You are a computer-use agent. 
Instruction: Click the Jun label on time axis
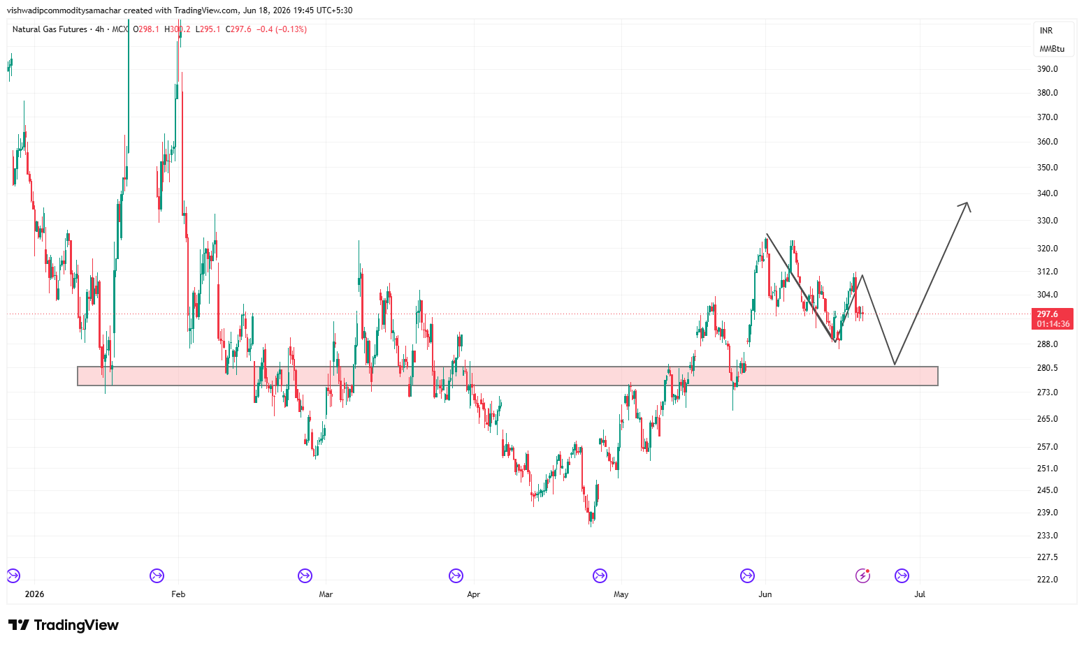(765, 594)
